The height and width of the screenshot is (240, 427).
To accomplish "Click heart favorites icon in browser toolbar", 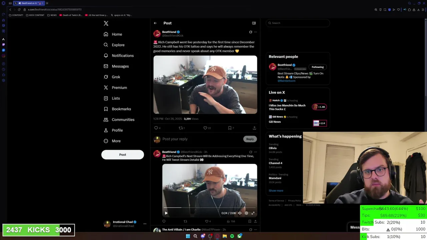I will click(398, 10).
